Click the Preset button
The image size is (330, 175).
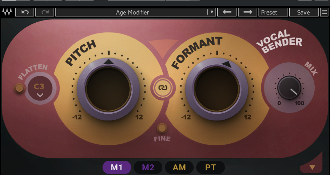coord(273,12)
